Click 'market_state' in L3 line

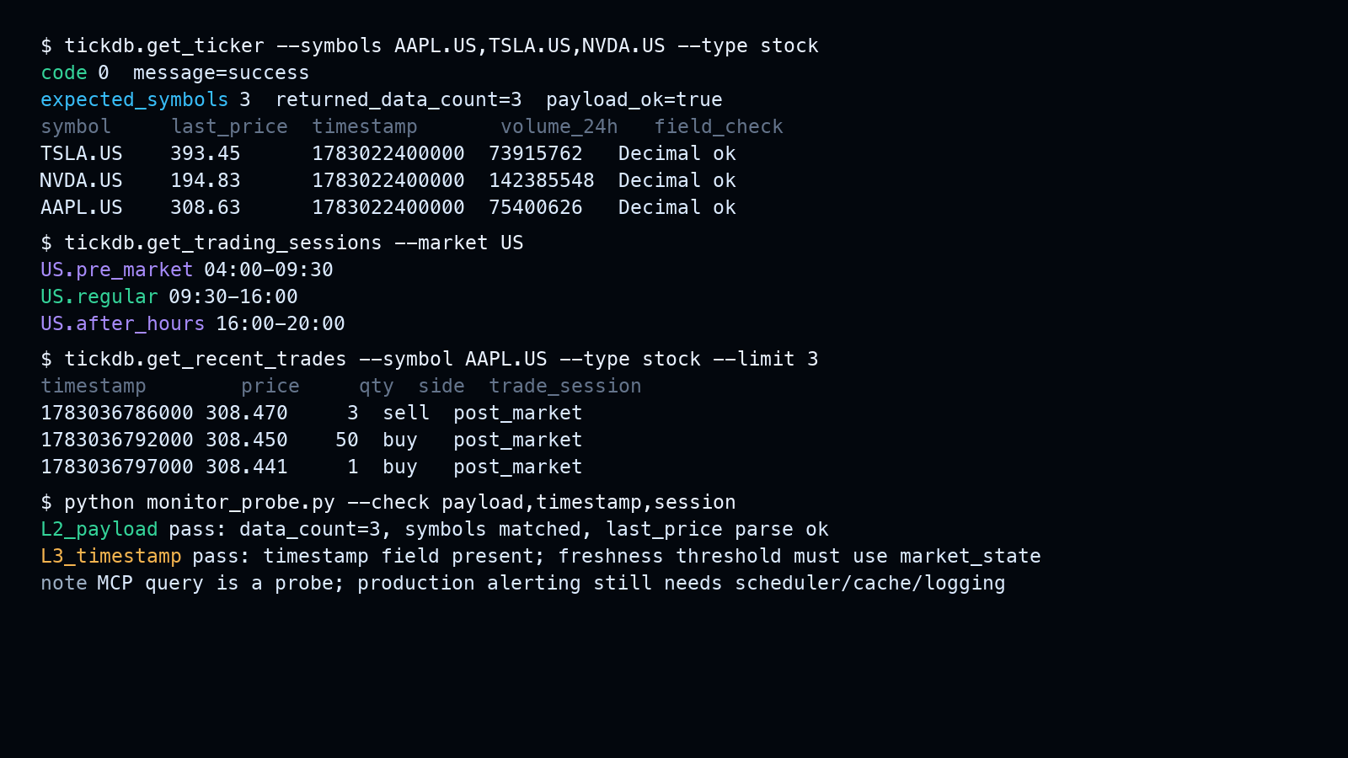pyautogui.click(x=971, y=557)
